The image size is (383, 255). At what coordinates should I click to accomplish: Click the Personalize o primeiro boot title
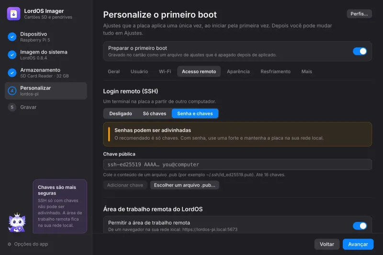click(160, 15)
